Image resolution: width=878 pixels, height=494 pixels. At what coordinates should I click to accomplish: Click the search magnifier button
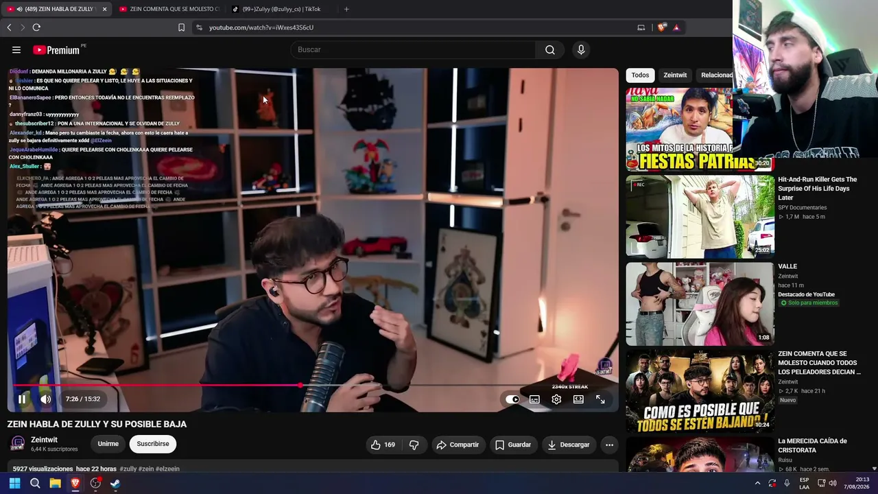pos(550,49)
